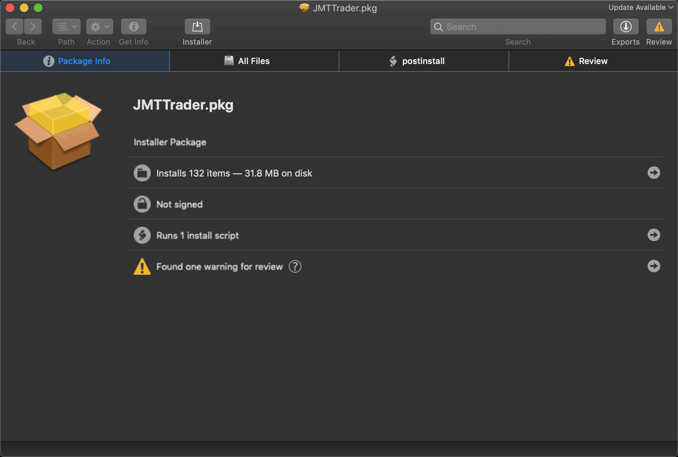Select the Package Info tab

[x=85, y=61]
